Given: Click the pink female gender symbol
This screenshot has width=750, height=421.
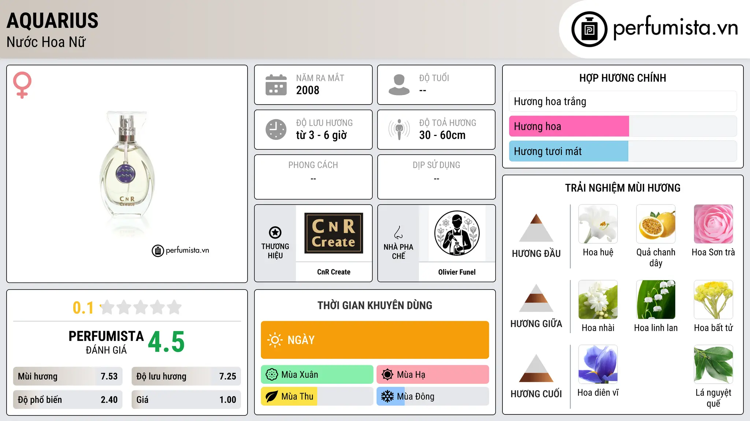Looking at the screenshot, I should 22,85.
